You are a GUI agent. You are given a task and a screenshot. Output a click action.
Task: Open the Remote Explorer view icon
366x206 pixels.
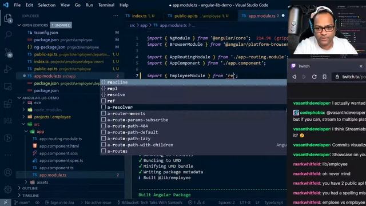pyautogui.click(x=7, y=86)
